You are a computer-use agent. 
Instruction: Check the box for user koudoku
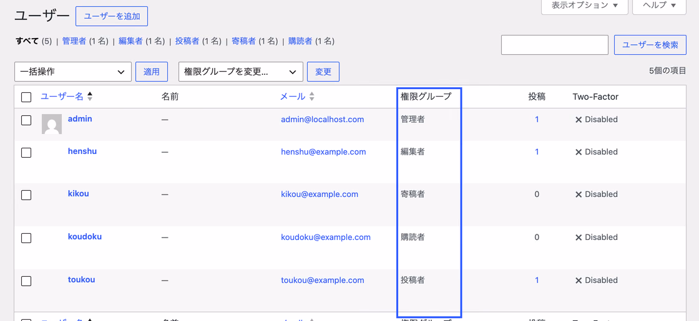[26, 238]
